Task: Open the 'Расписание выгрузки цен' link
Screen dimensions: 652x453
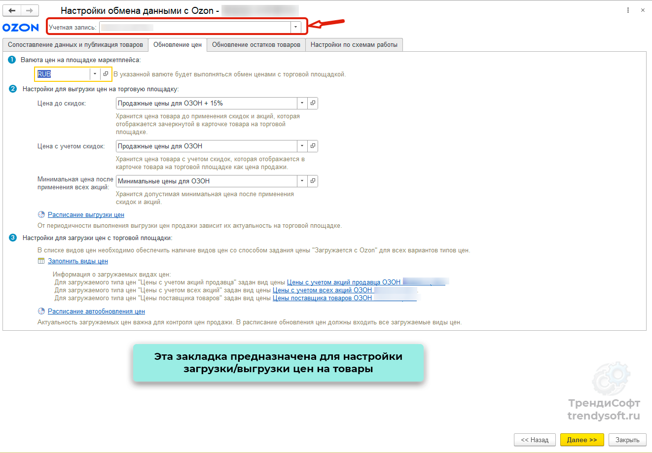Action: click(x=86, y=215)
